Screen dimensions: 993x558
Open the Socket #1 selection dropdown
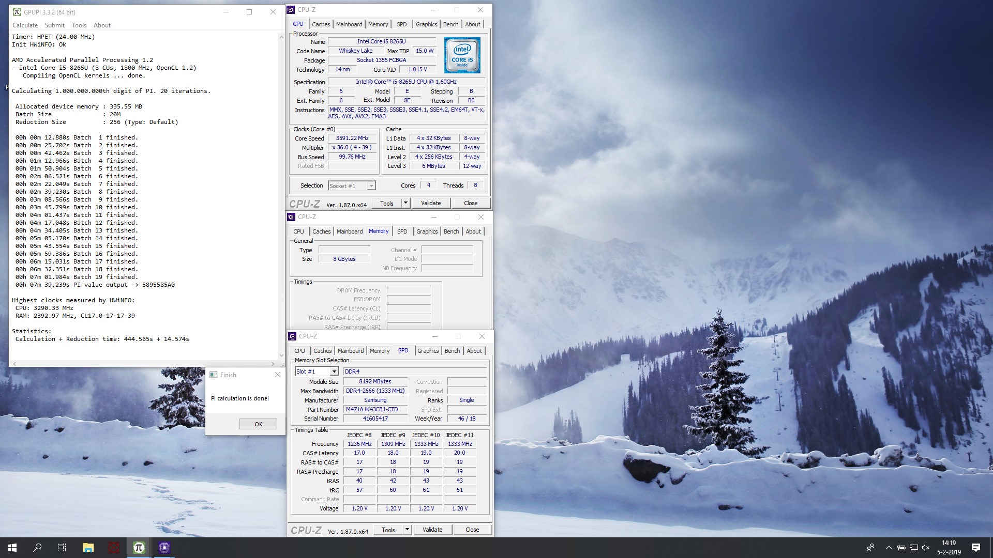coord(352,186)
